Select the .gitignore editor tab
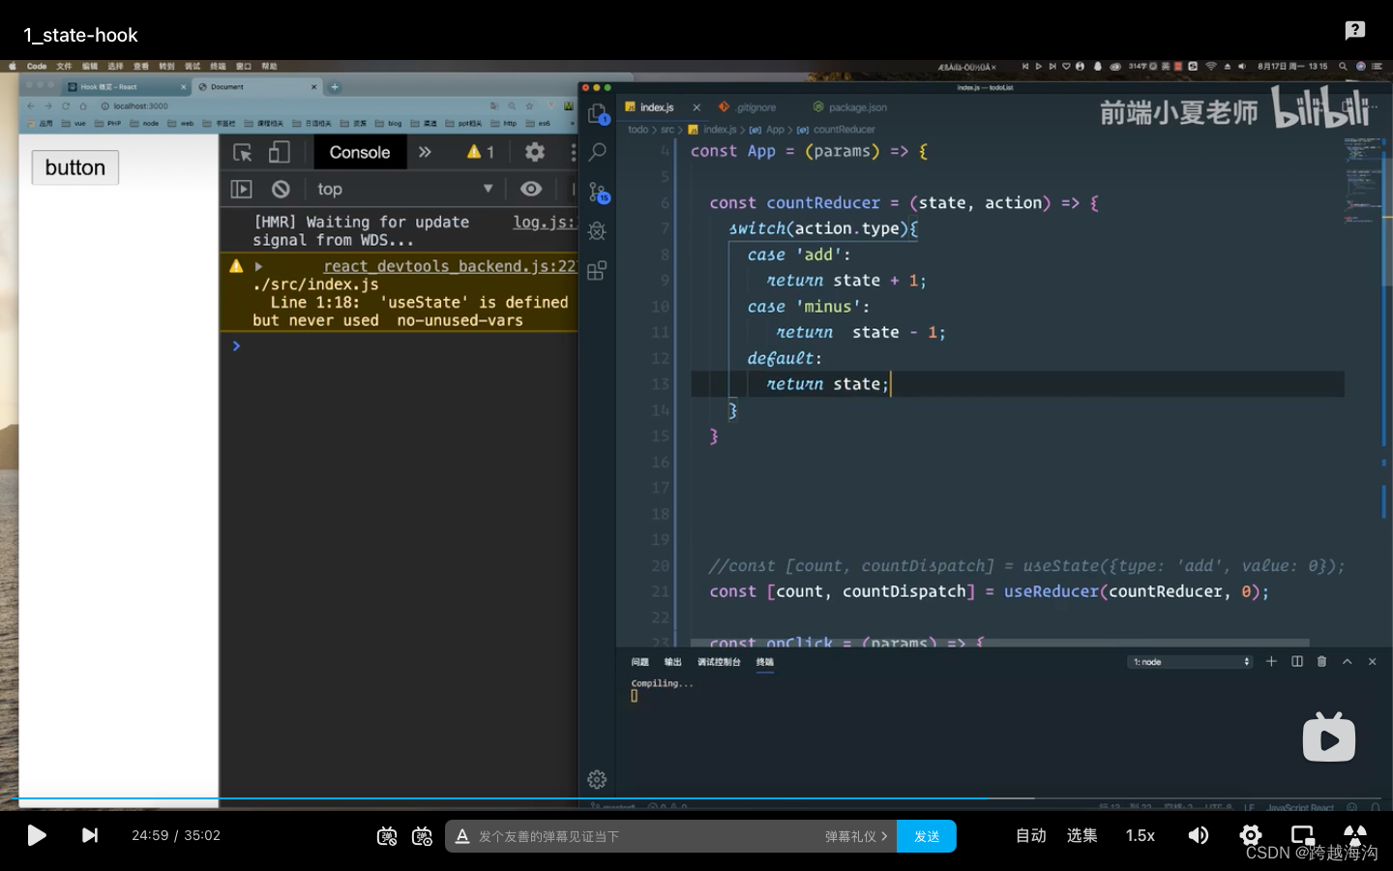Screen dimensions: 1393x871 click(748, 107)
